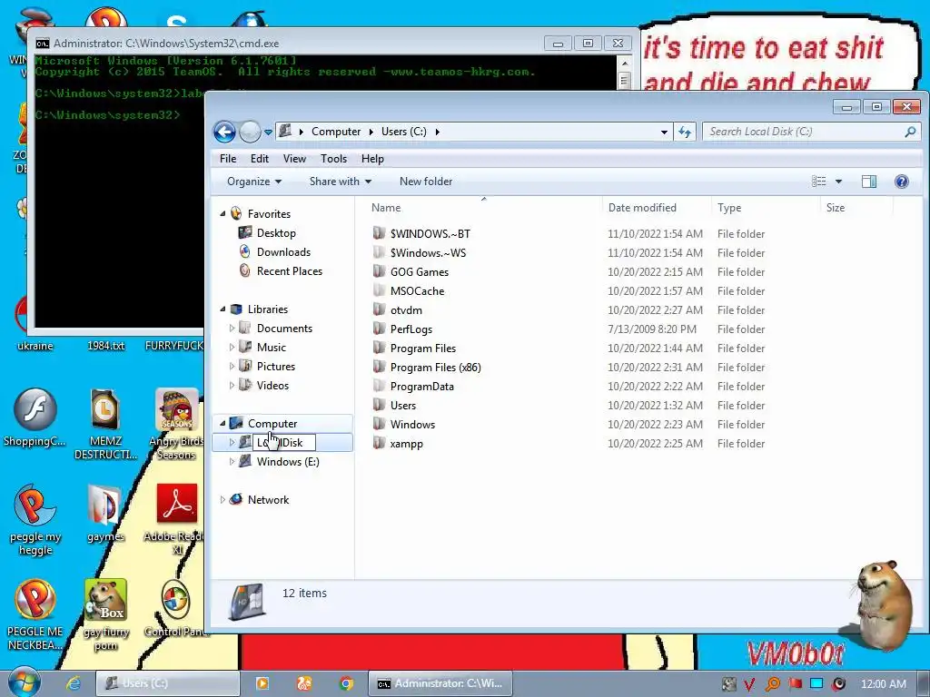930x697 pixels.
Task: Open the View menu
Action: 294,159
